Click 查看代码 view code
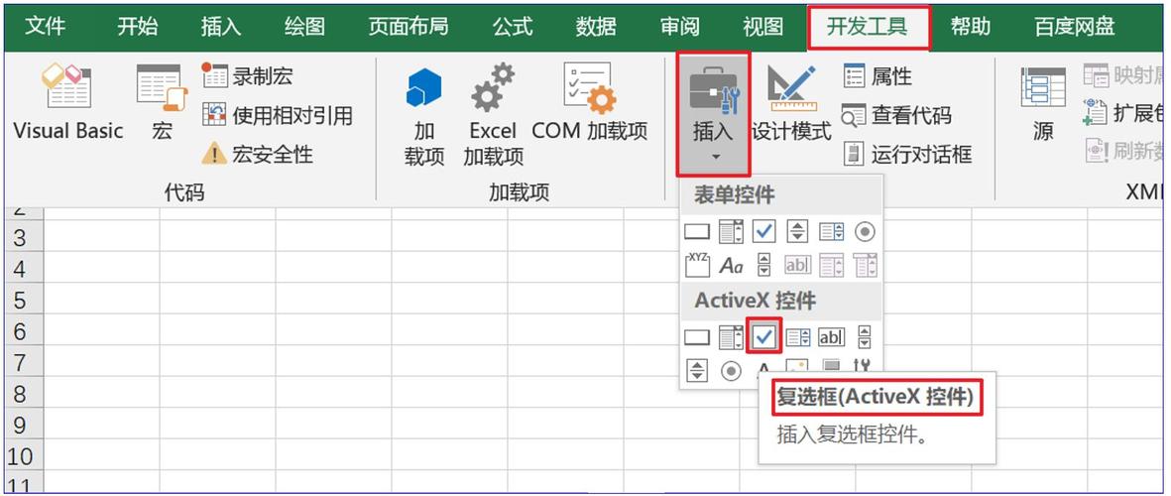1171x496 pixels. pyautogui.click(x=897, y=115)
